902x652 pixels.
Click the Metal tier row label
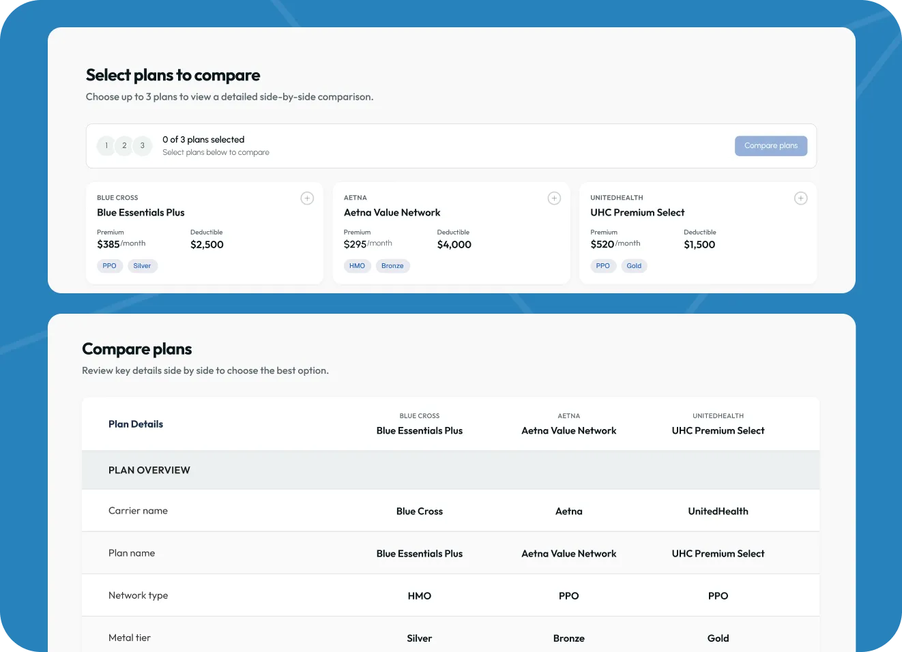click(x=130, y=638)
